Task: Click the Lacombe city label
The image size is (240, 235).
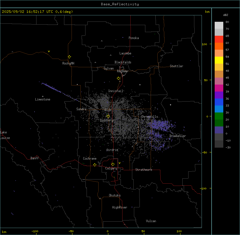Action: (125, 53)
